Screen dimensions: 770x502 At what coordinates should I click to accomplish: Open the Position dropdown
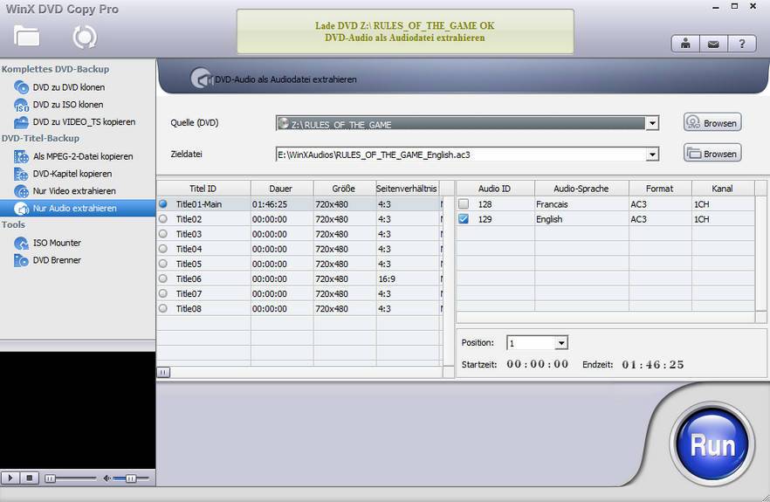tap(561, 343)
